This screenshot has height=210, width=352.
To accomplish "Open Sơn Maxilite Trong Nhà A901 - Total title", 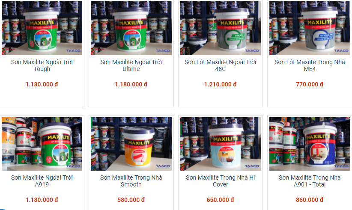I will [310, 181].
